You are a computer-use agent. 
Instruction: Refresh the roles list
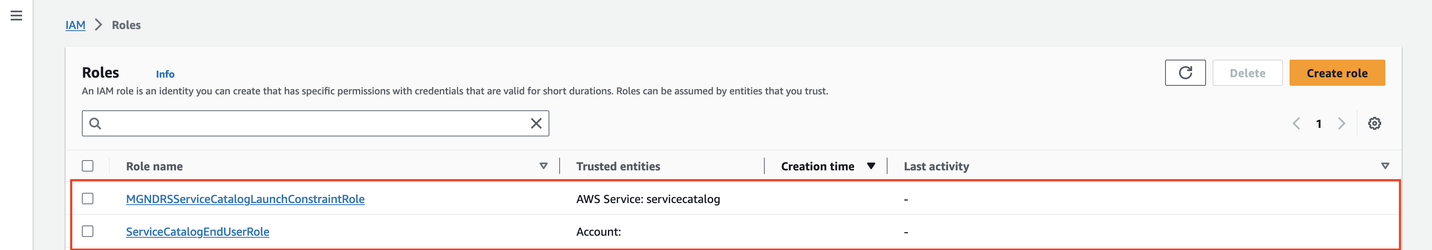(x=1186, y=73)
